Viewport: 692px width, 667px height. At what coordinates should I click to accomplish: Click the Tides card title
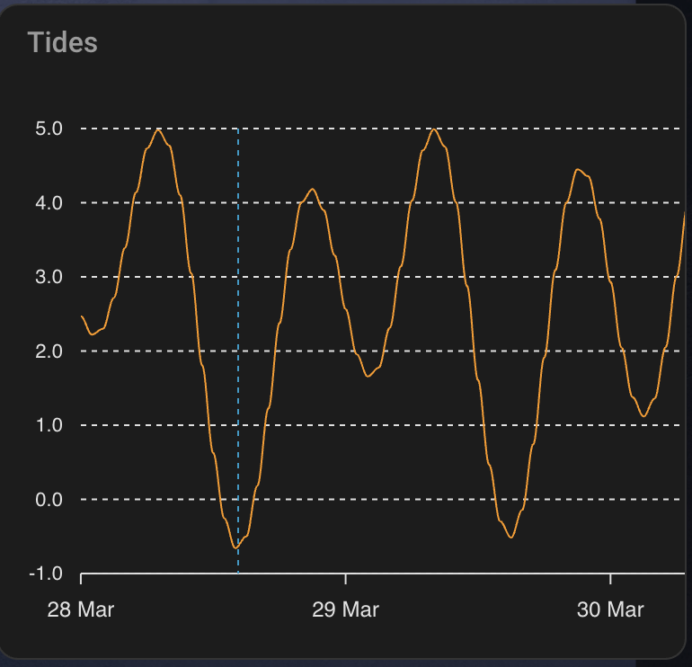62,42
